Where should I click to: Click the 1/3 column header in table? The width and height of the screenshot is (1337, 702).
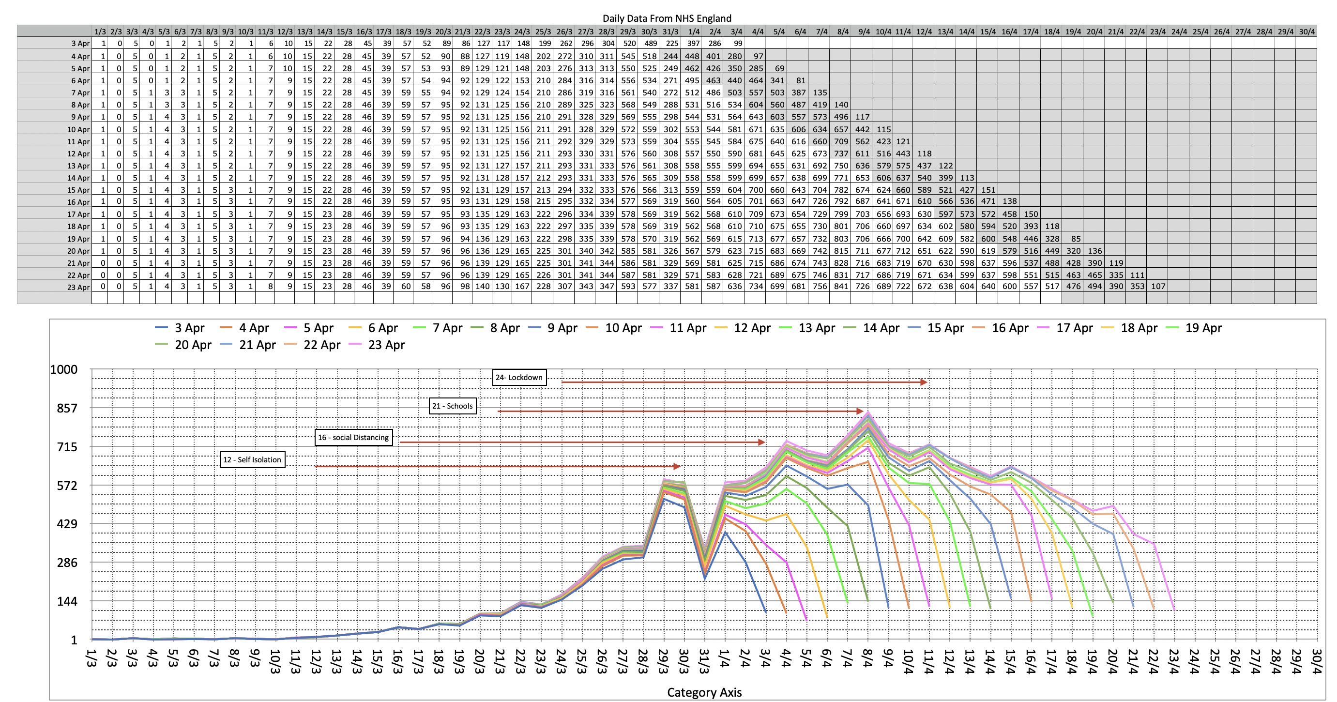tap(100, 31)
